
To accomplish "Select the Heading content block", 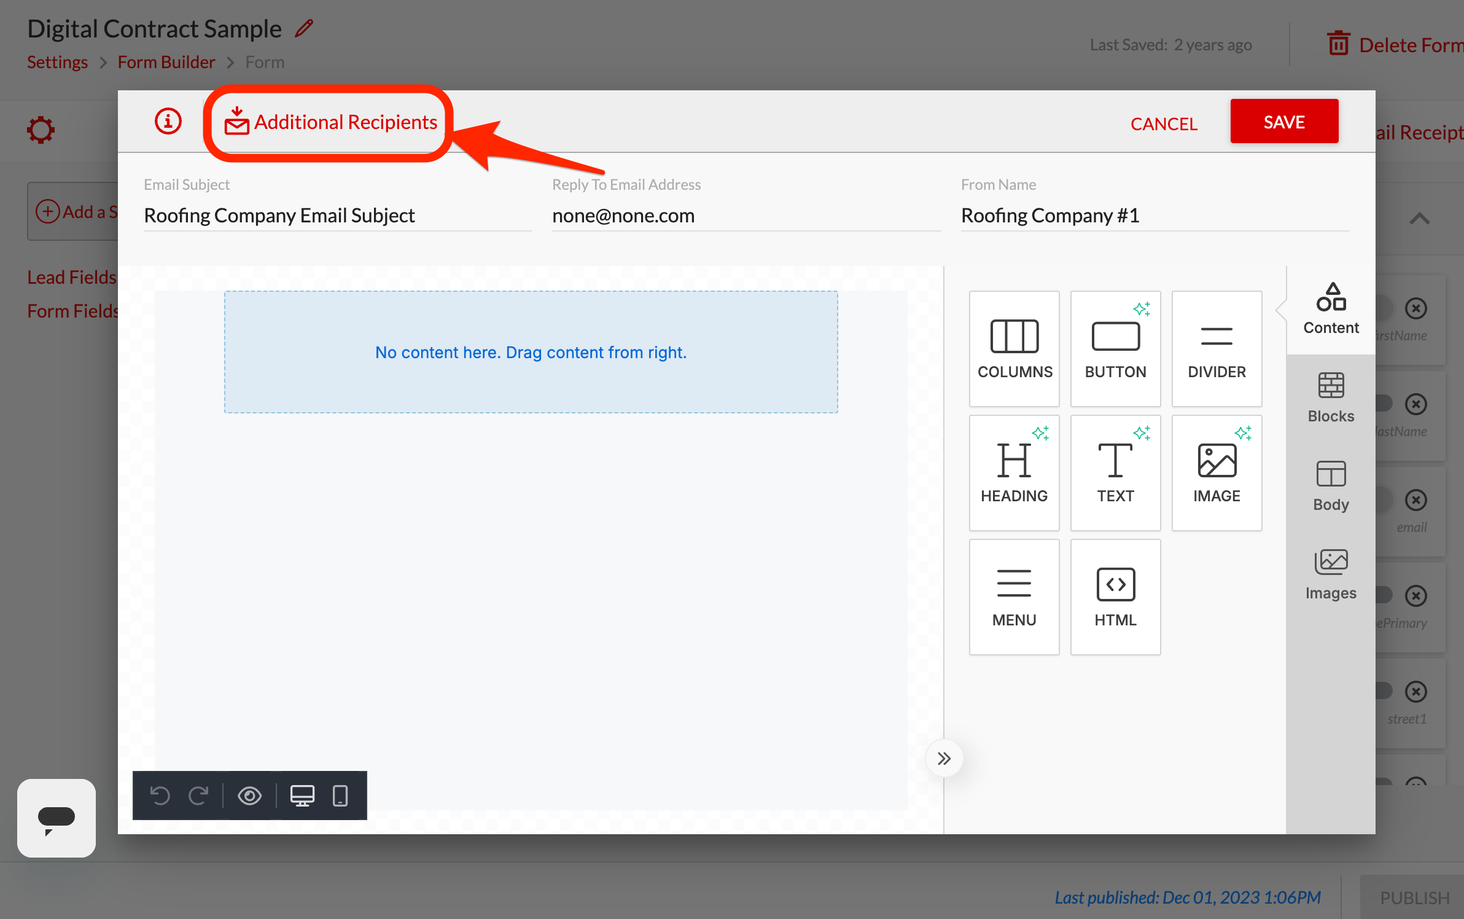I will coord(1014,472).
